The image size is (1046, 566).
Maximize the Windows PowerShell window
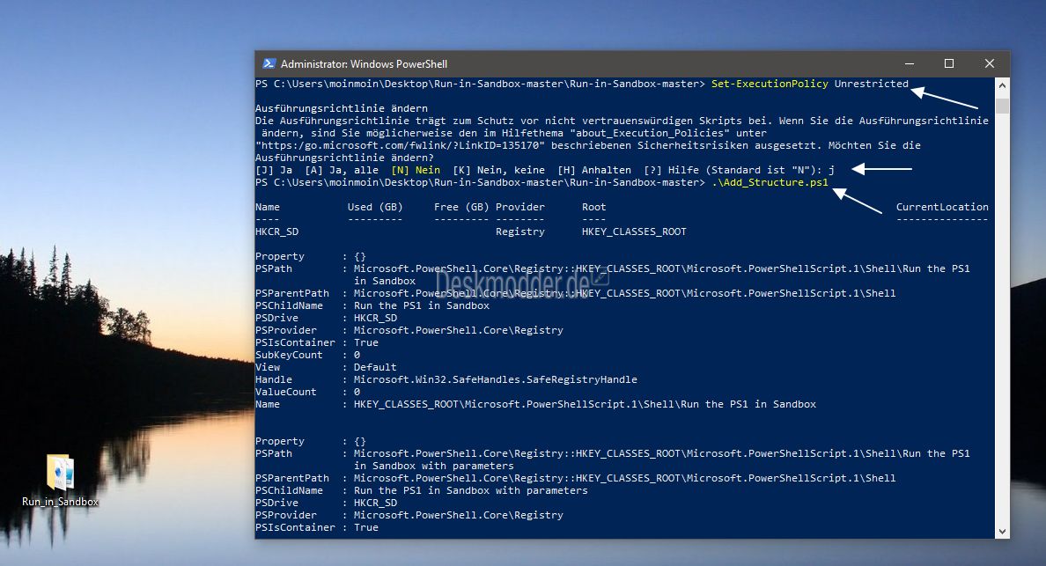tap(948, 63)
